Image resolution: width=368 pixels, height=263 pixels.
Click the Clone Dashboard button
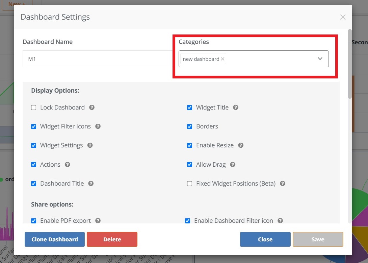pos(54,239)
